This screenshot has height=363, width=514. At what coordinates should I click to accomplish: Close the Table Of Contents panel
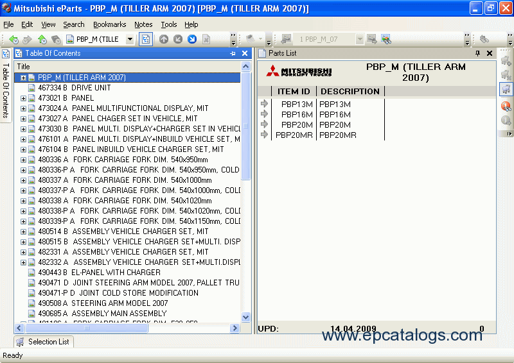245,53
